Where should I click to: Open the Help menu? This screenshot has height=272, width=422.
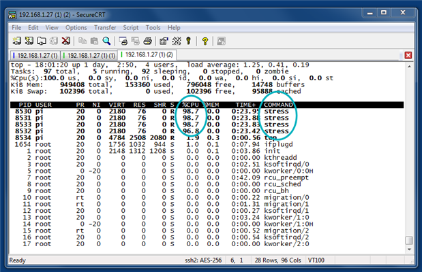pos(174,28)
